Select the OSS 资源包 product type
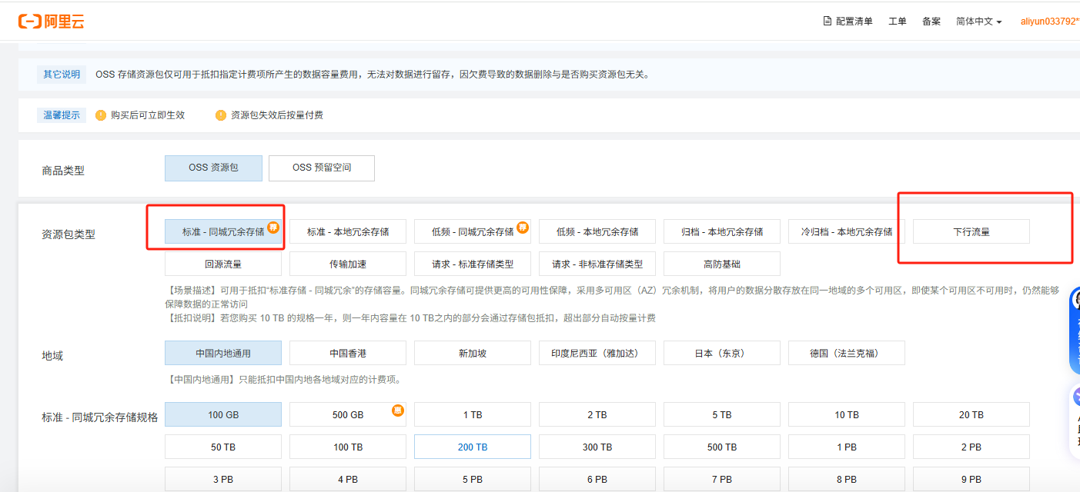1080x492 pixels. click(x=213, y=168)
